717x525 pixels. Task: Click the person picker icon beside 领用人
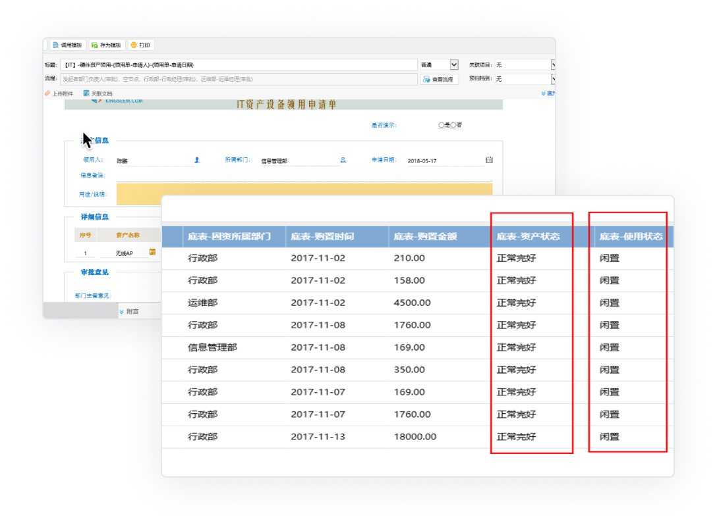(x=197, y=161)
